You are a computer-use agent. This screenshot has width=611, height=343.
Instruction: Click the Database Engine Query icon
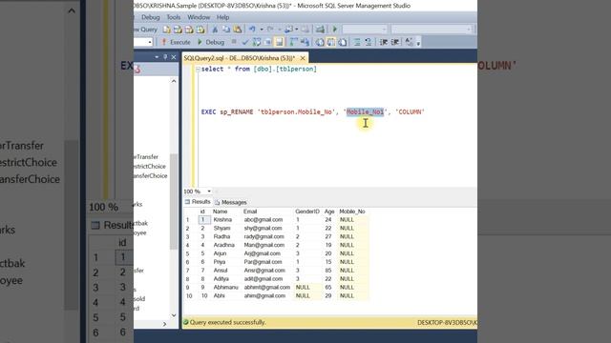167,30
